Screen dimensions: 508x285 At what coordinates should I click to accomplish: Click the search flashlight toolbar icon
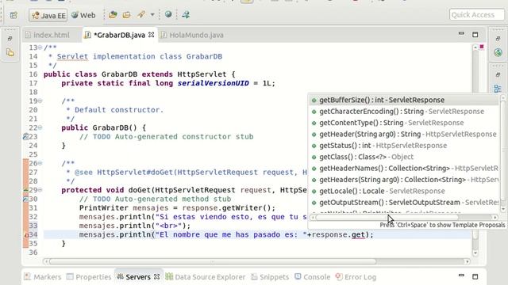pos(141,14)
